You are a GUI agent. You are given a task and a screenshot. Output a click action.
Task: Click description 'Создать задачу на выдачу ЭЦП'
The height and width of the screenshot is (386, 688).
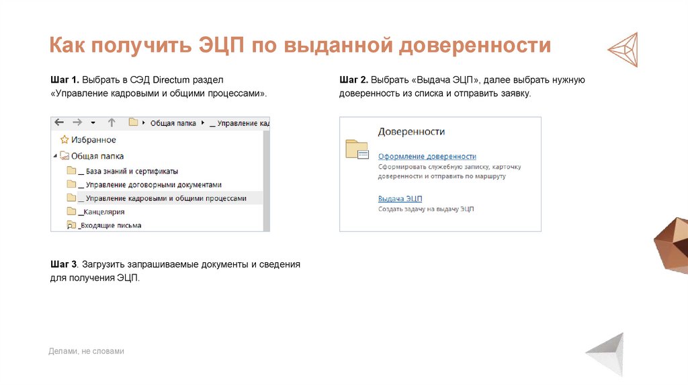point(426,209)
